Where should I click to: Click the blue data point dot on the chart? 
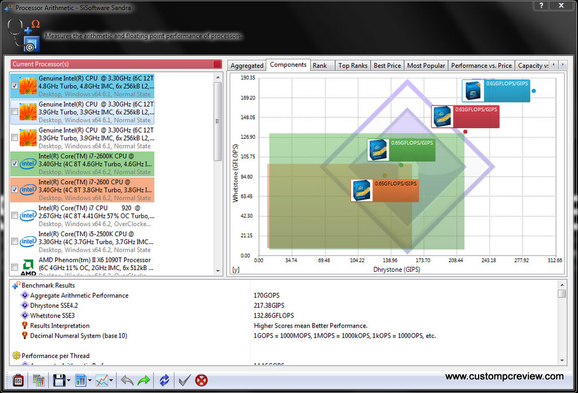click(x=533, y=91)
